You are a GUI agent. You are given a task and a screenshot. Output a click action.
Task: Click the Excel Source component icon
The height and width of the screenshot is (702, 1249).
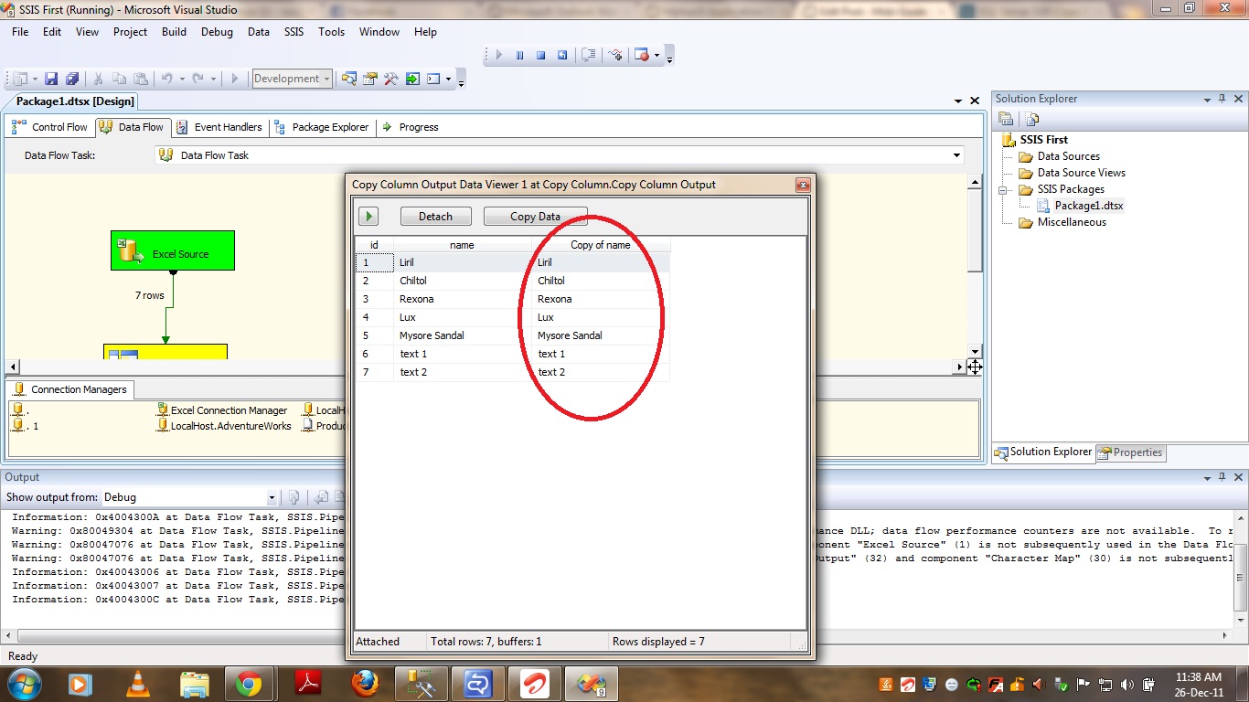coord(131,251)
